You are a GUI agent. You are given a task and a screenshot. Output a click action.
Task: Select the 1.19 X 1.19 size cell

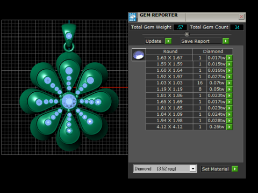169,89
